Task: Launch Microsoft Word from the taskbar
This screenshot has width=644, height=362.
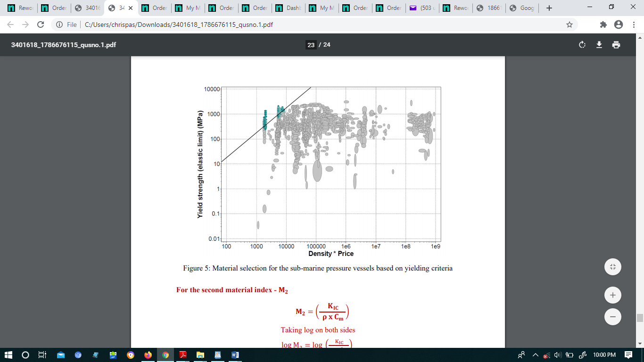Action: (x=235, y=355)
